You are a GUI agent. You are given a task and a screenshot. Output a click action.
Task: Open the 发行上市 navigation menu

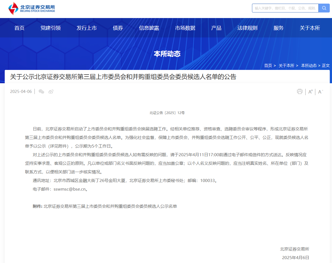pos(87,28)
